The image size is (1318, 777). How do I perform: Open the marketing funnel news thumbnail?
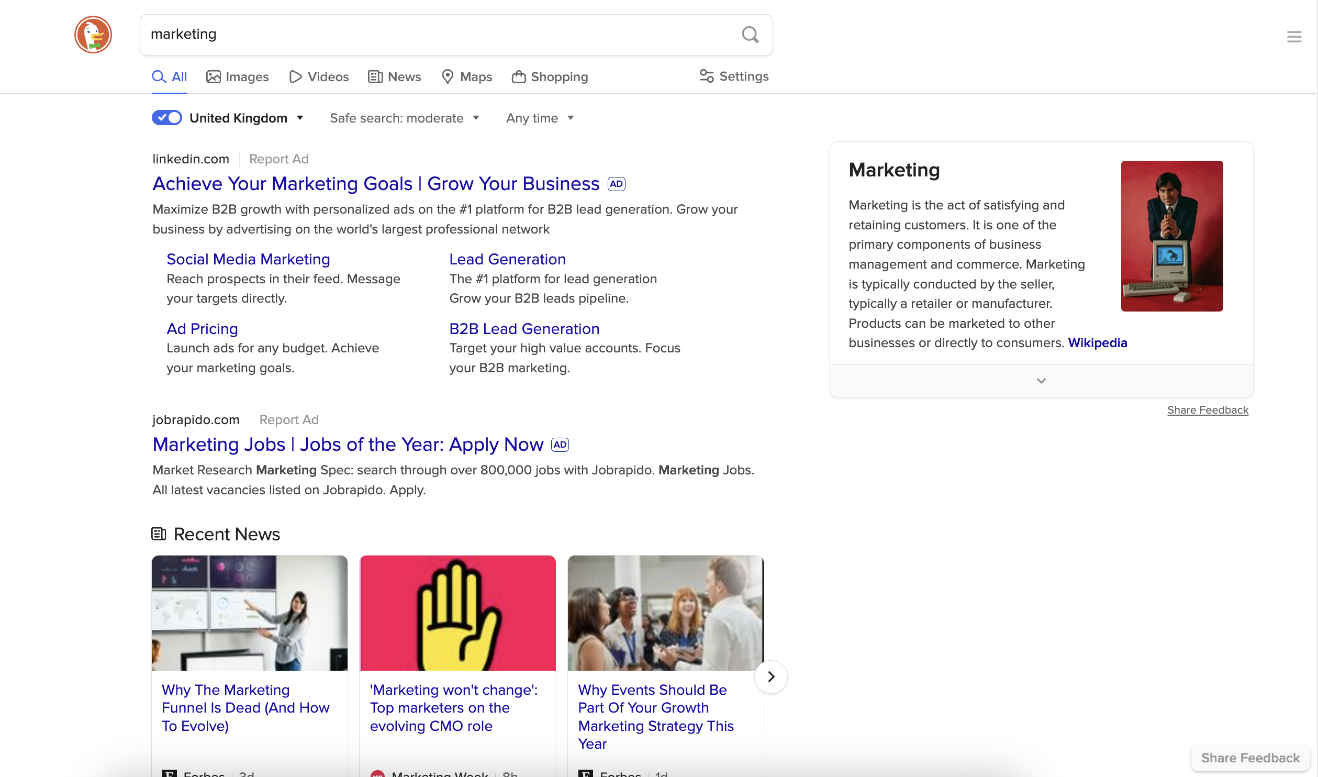click(249, 613)
